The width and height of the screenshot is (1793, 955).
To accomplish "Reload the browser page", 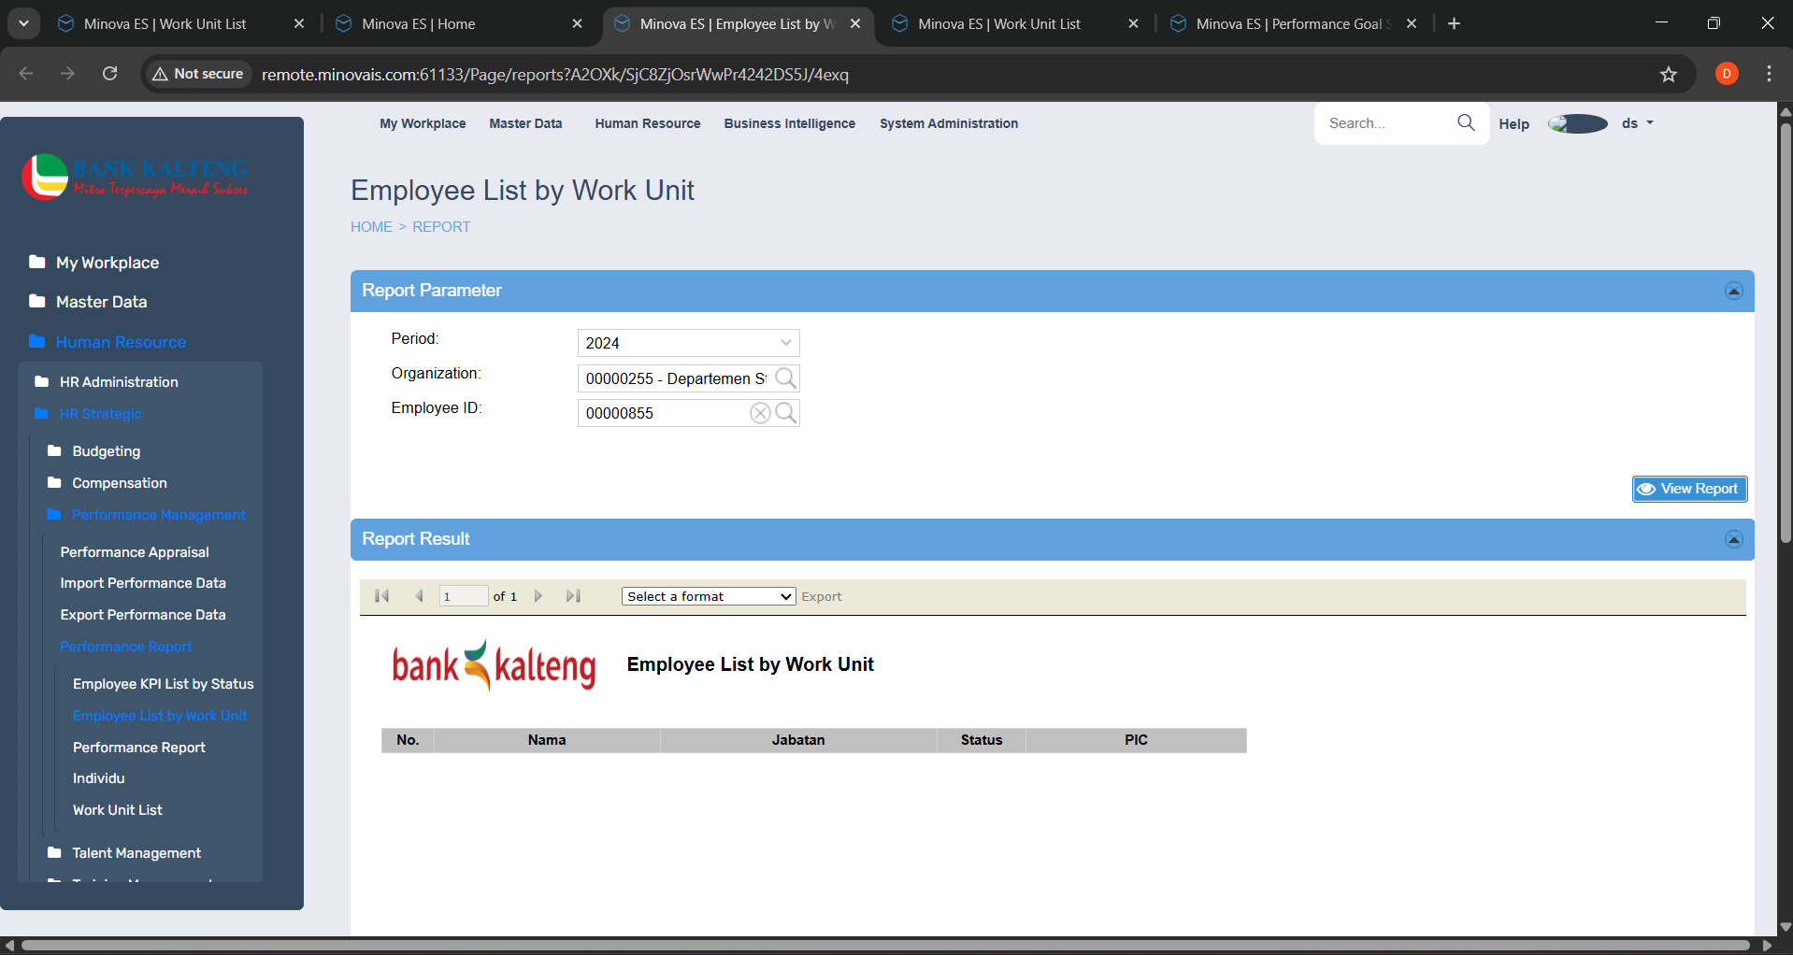I will (x=109, y=74).
